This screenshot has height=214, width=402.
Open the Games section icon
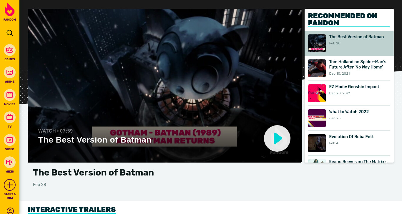coord(10,50)
